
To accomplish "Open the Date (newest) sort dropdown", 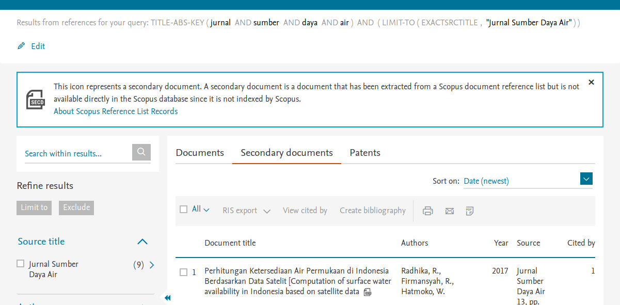I will [x=586, y=178].
